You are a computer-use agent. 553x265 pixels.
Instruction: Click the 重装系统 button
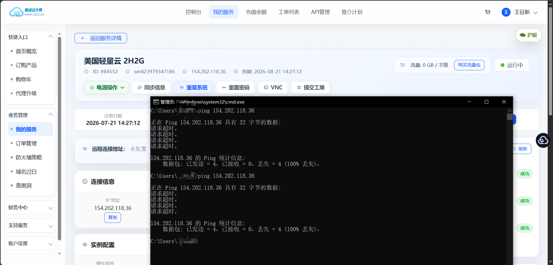pos(193,88)
